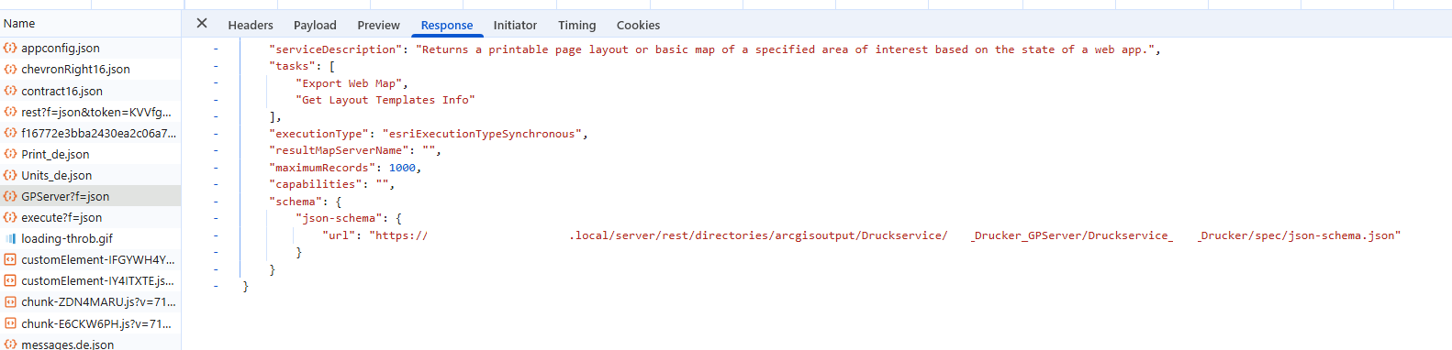Click the maximumRecords value 1000
The height and width of the screenshot is (350, 1452).
pos(402,168)
